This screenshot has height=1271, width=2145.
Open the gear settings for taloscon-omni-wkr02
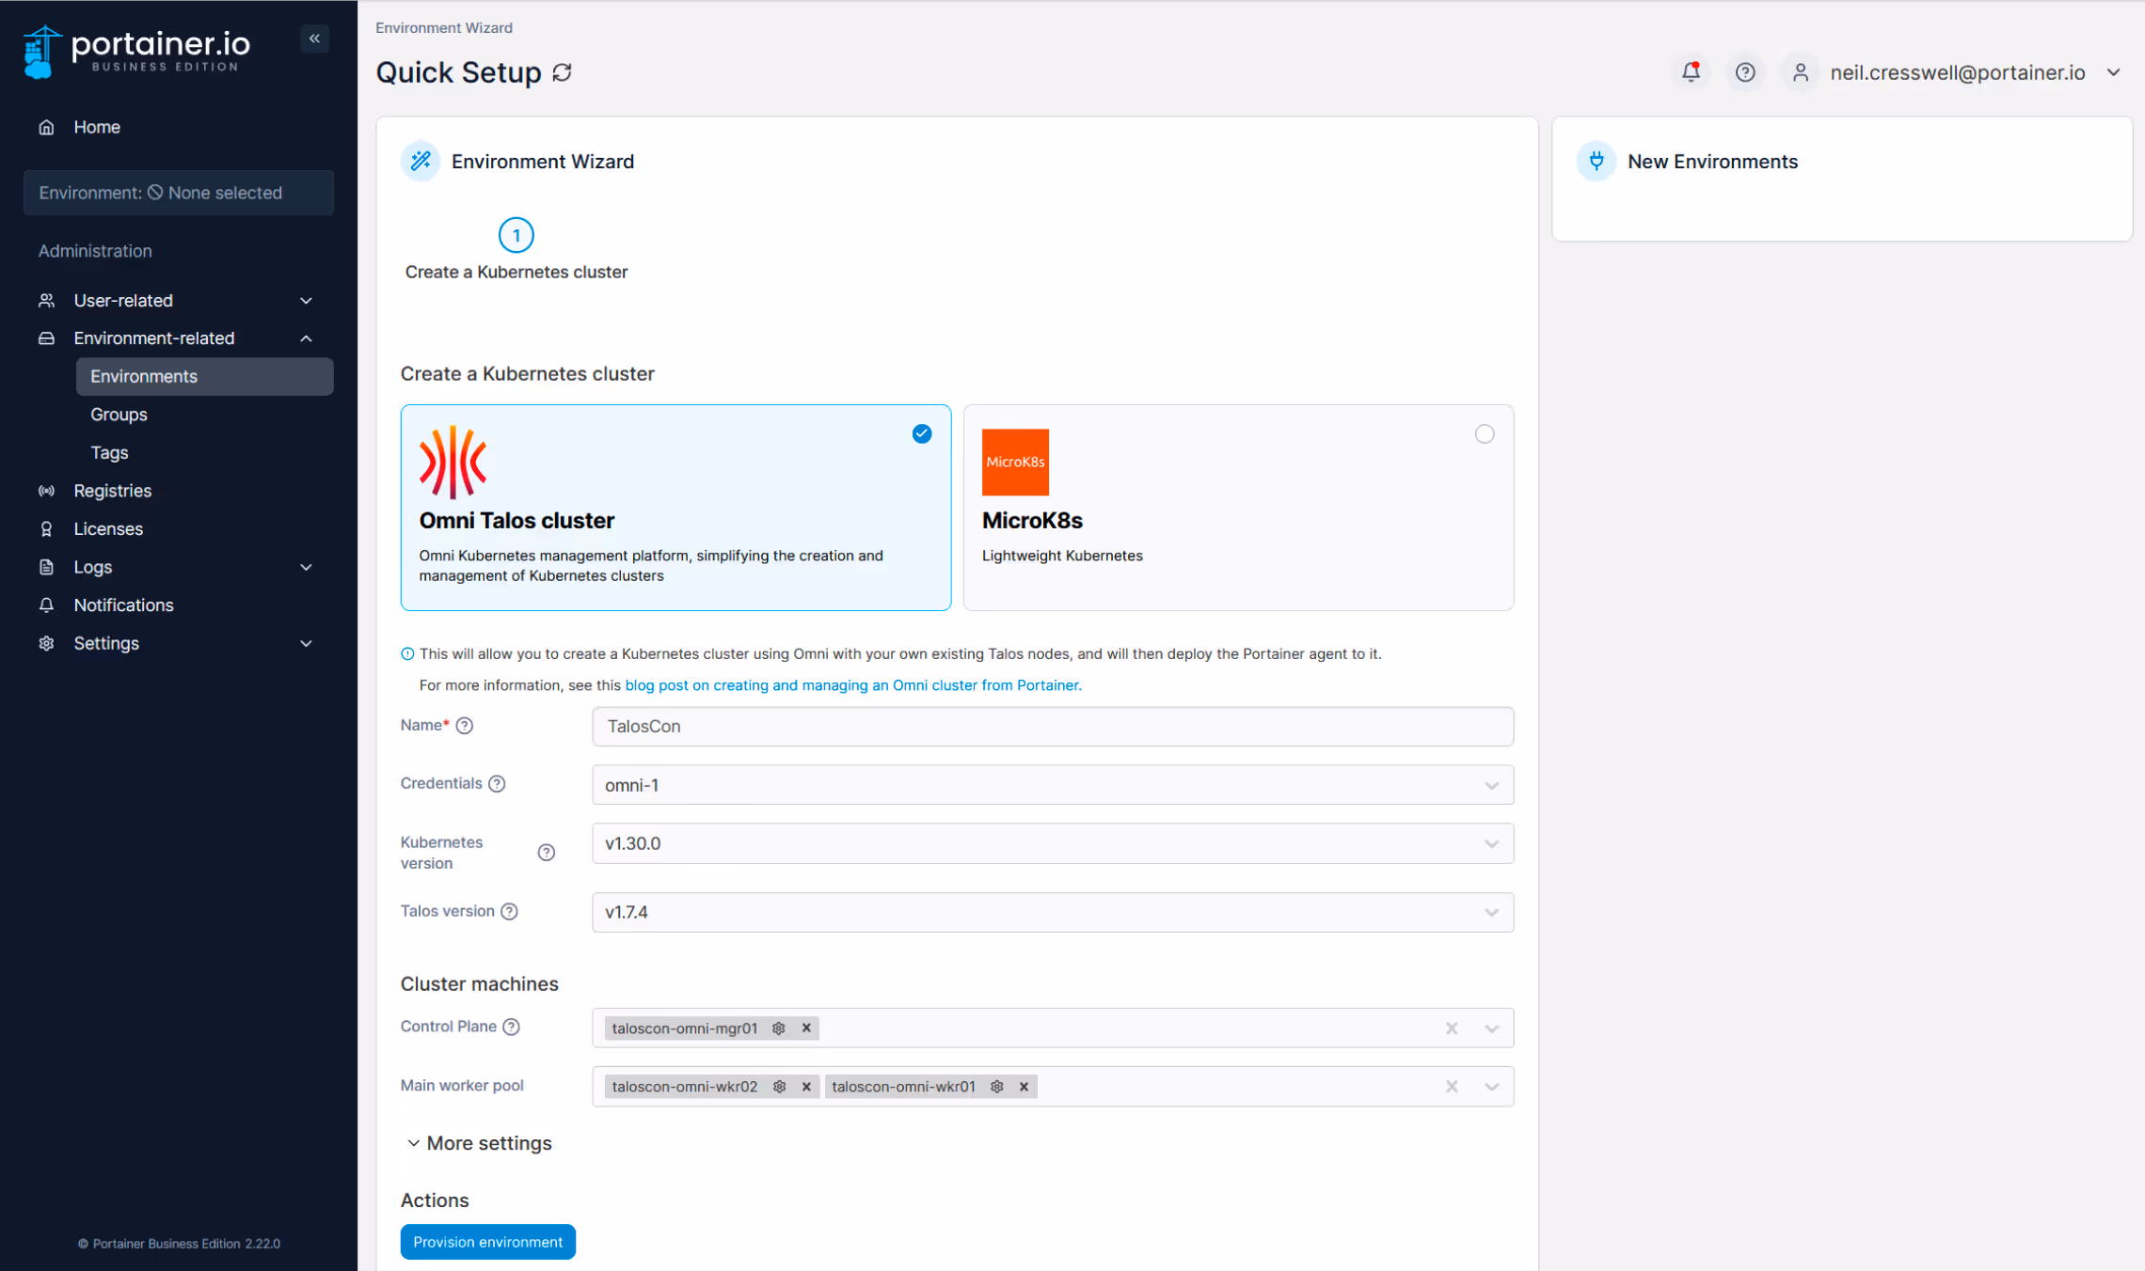click(x=779, y=1087)
